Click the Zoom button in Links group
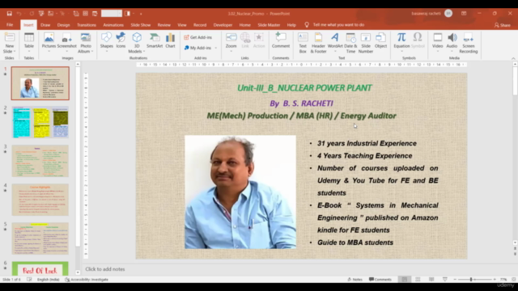Screen dimensions: 518x291 (231, 43)
